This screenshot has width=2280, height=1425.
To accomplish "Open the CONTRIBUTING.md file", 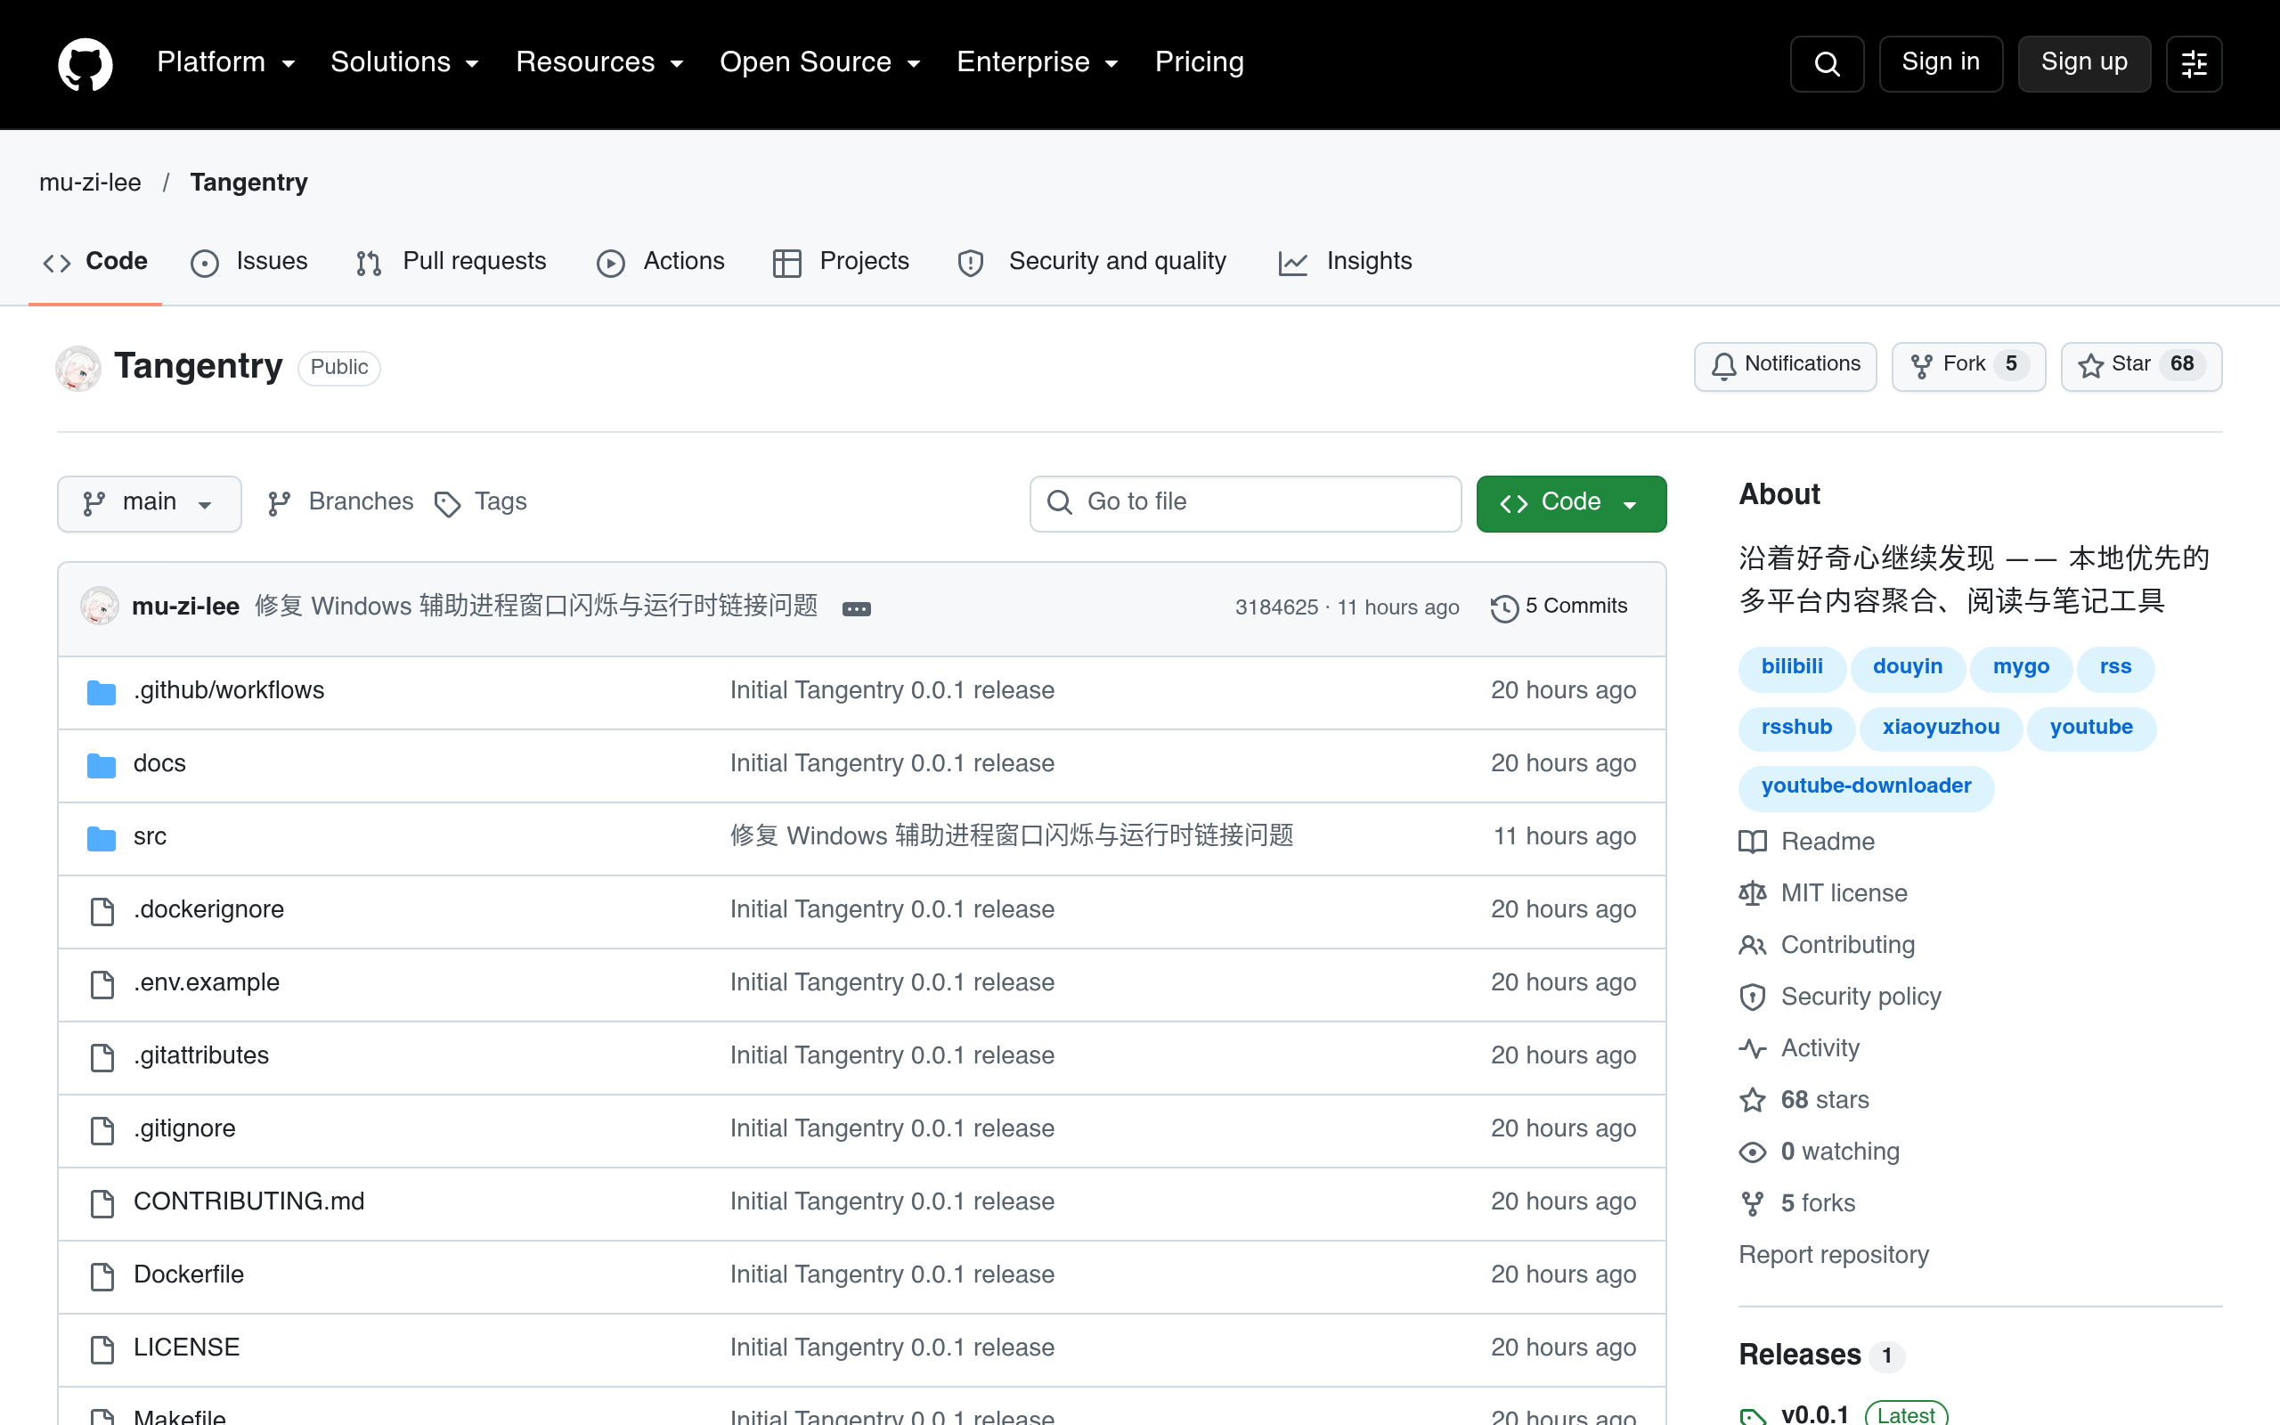I will coord(248,1201).
